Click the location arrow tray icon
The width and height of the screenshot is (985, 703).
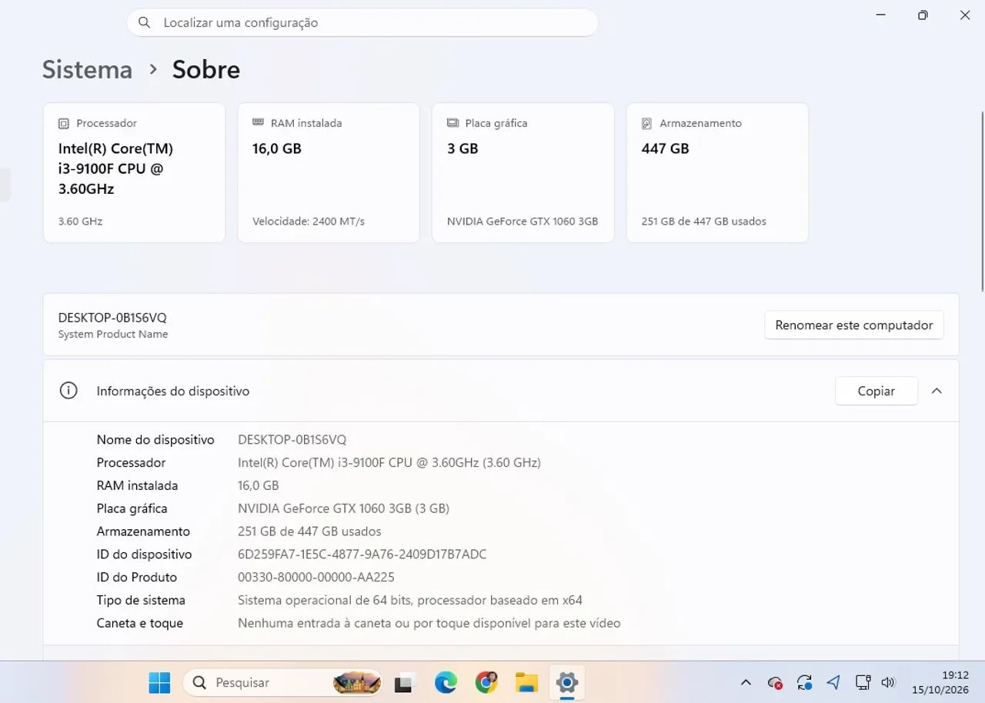coord(833,682)
